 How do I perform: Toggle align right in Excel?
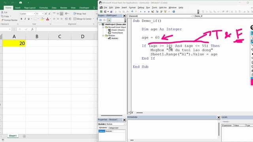click(x=62, y=19)
